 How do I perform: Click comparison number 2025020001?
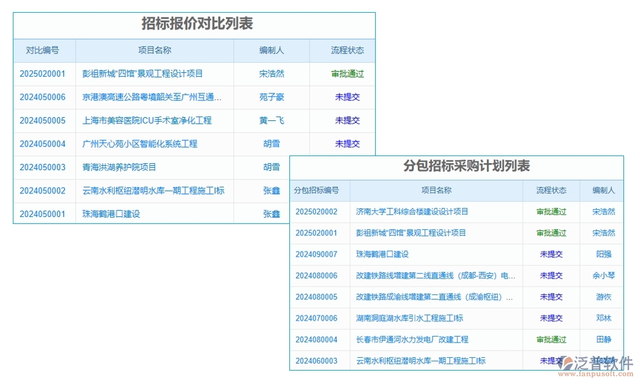[x=43, y=74]
